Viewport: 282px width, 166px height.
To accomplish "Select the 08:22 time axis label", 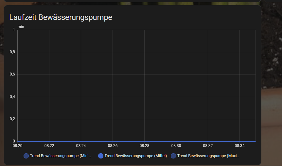I will pyautogui.click(x=49, y=145).
